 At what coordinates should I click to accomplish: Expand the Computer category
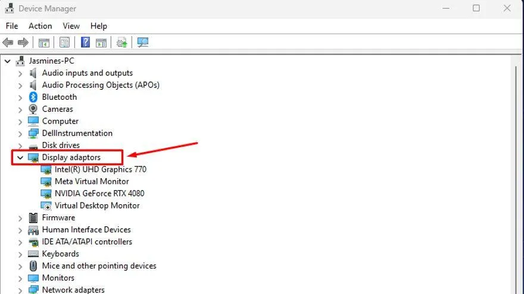20,122
